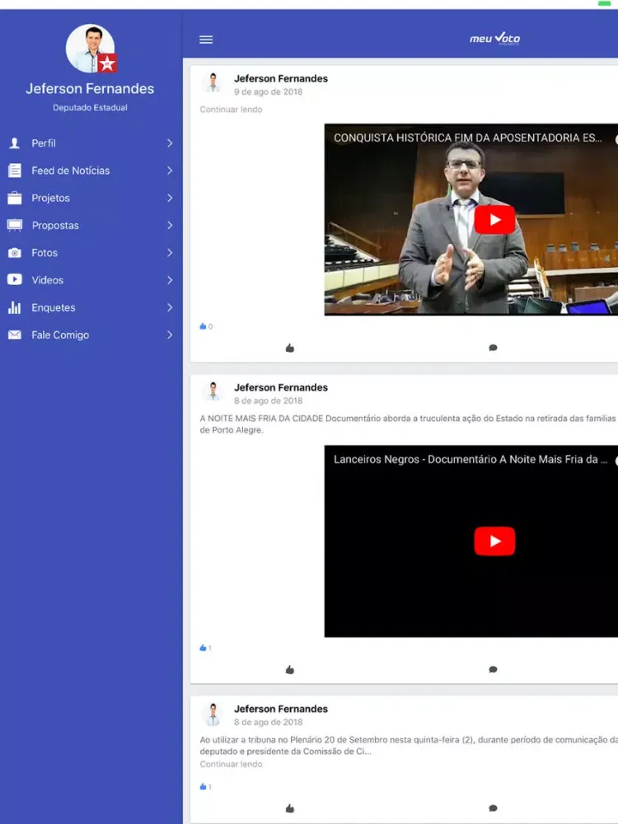618x824 pixels.
Task: Expand the Enquetes chevron arrow
Action: click(170, 307)
